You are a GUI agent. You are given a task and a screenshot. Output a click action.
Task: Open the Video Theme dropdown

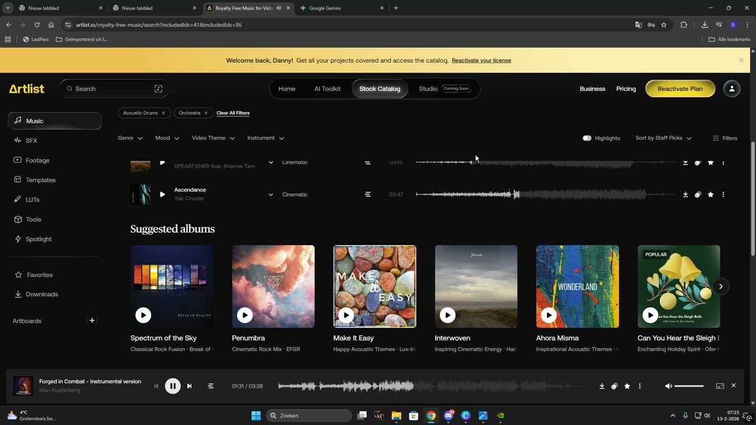[213, 138]
